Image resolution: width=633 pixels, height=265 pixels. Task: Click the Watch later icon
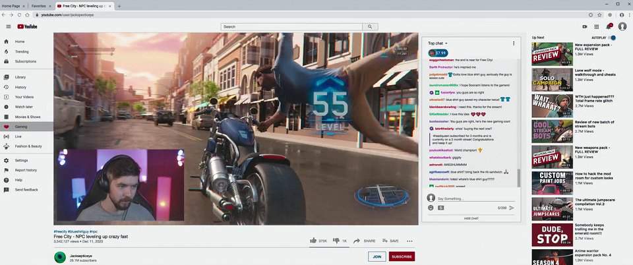click(x=6, y=107)
